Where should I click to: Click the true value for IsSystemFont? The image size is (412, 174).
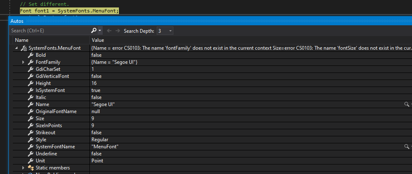pyautogui.click(x=96, y=91)
